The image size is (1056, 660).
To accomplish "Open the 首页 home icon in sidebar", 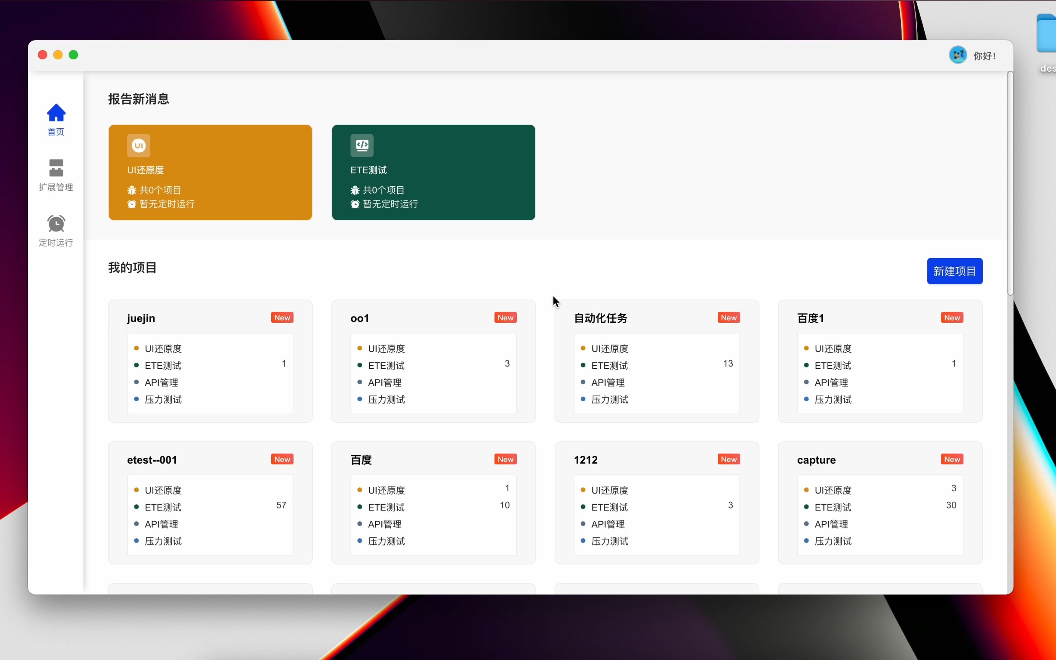I will pos(56,113).
